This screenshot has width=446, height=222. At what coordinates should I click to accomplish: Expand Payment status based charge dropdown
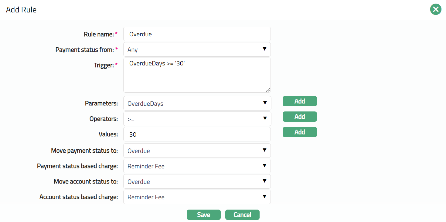click(197, 166)
